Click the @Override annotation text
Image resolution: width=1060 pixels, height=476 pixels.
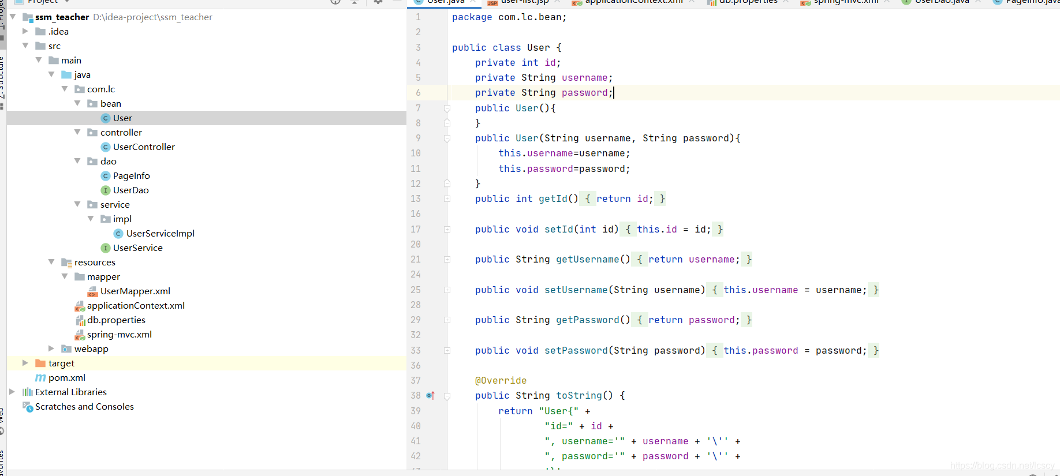point(501,381)
